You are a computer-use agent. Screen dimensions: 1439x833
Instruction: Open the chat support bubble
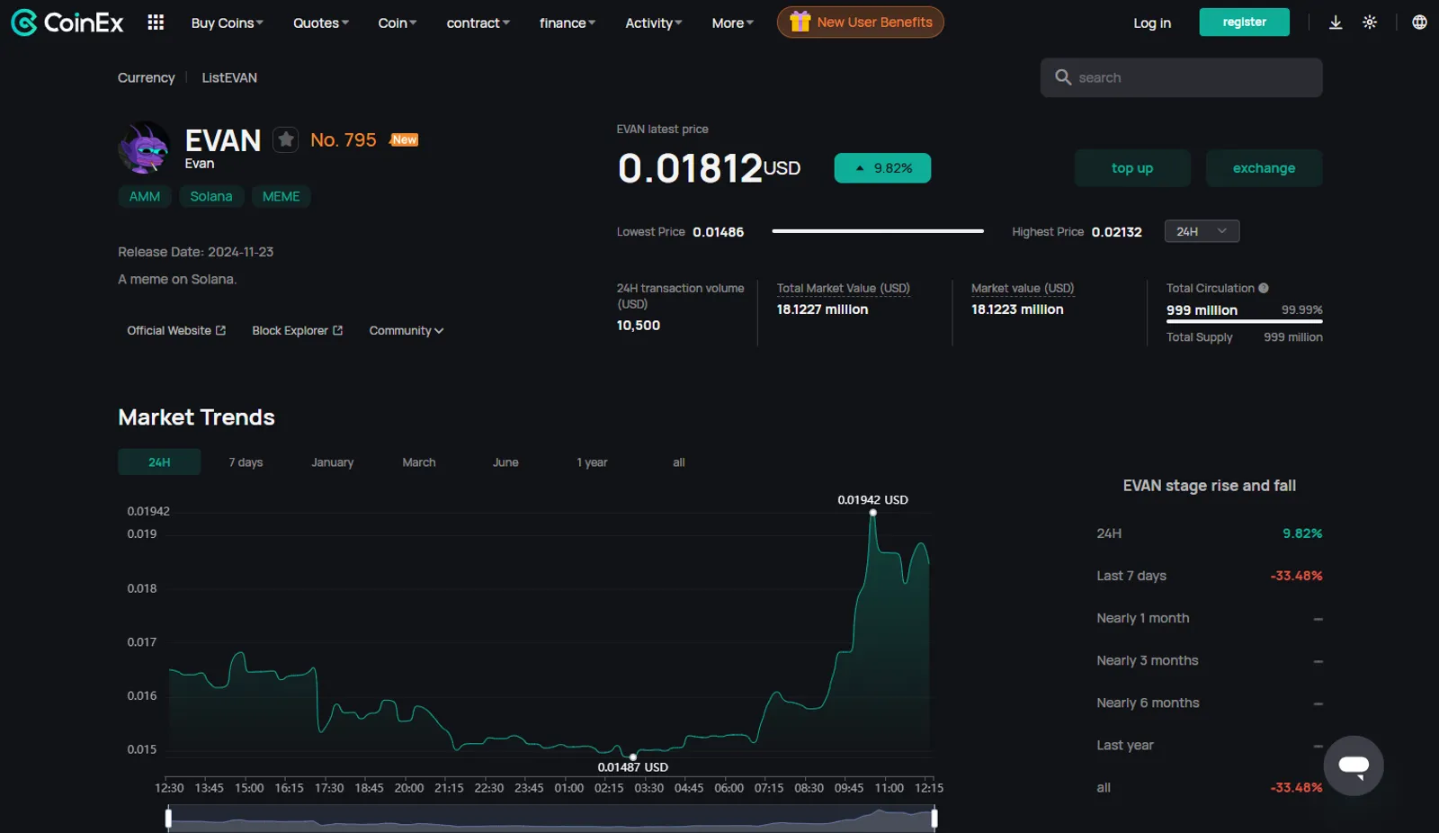1353,766
